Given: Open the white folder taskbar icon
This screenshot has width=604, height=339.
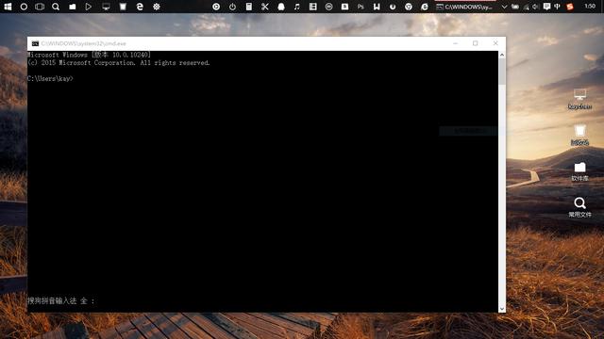Looking at the screenshot, I should point(73,7).
